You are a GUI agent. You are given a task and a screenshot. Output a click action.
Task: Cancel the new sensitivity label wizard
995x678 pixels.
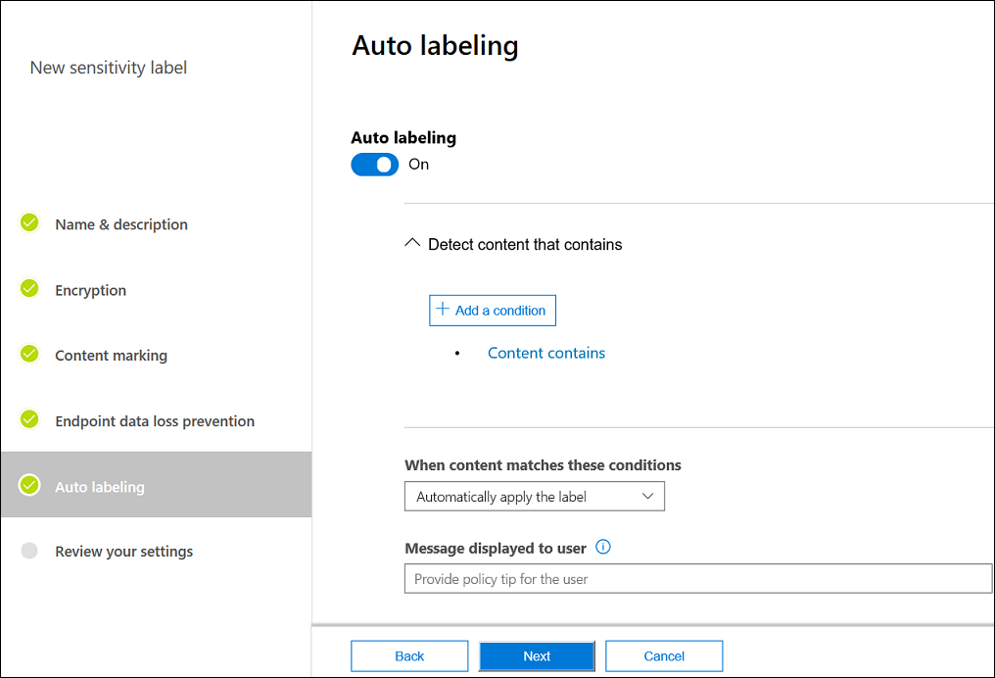(x=664, y=656)
